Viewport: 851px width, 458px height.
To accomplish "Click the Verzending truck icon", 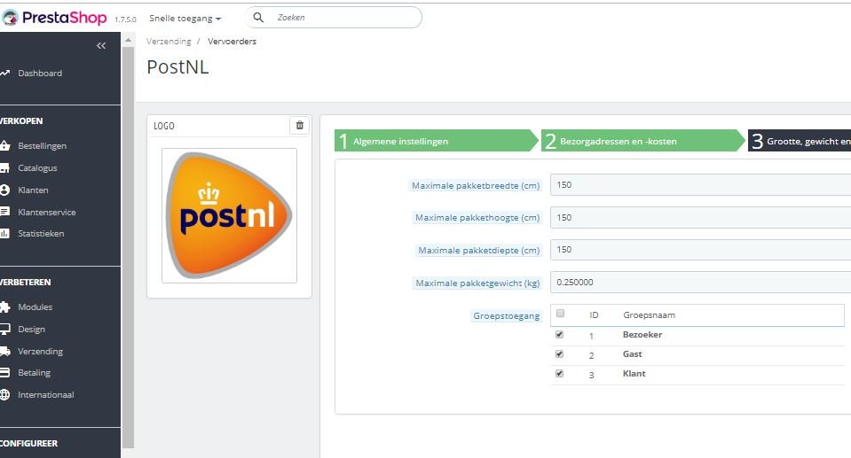I will 5,351.
